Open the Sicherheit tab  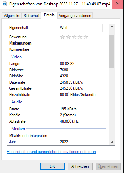32,16
